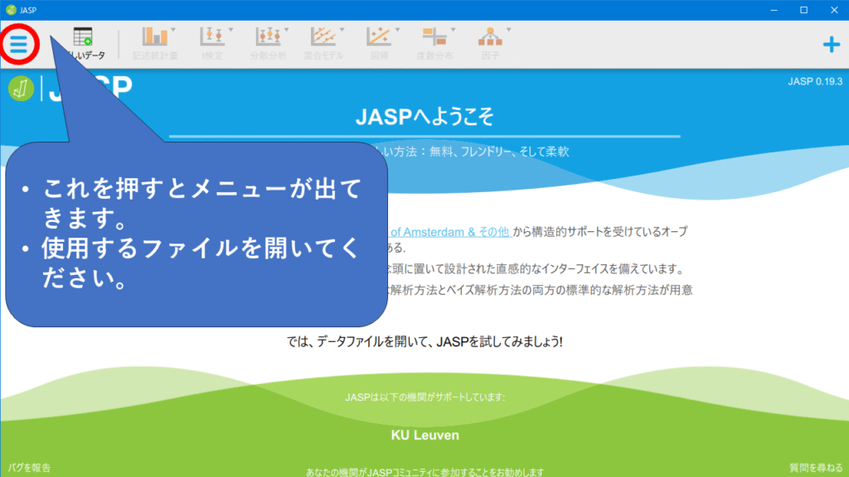Expand the Factor dropdown arrow
This screenshot has width=849, height=477.
pos(508,30)
